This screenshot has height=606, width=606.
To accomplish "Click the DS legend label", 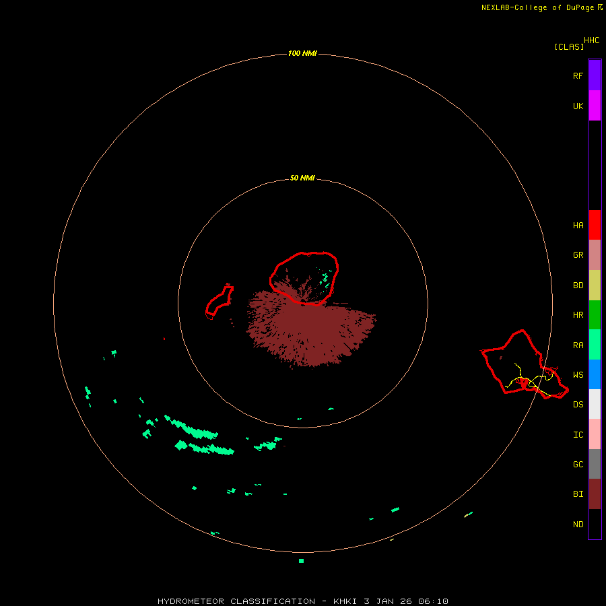I will [x=578, y=405].
